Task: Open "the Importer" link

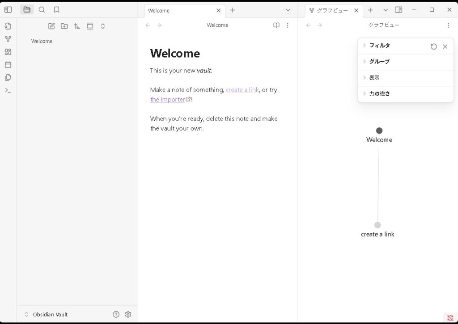Action: pyautogui.click(x=168, y=100)
